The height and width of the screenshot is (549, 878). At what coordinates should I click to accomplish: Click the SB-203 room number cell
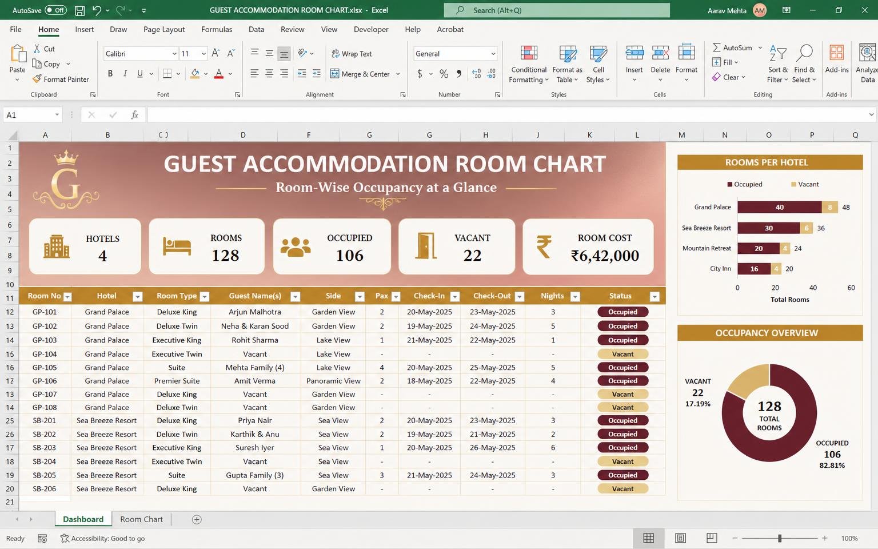pyautogui.click(x=45, y=448)
